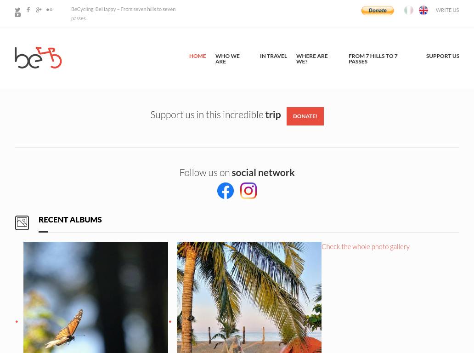Open the Flickr icon in header
474x353 pixels.
(49, 10)
